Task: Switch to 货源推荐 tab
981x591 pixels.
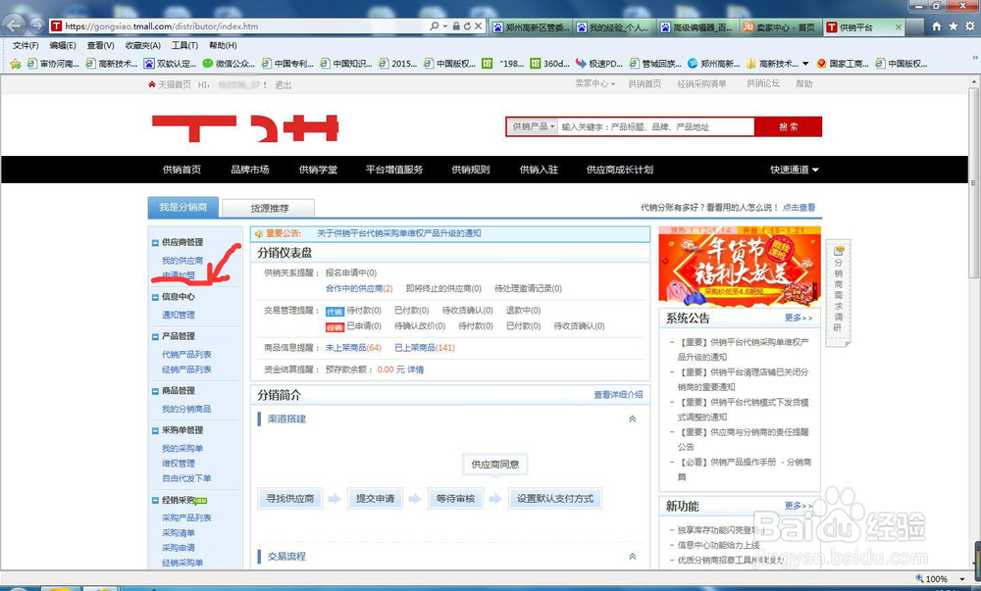Action: pyautogui.click(x=269, y=208)
